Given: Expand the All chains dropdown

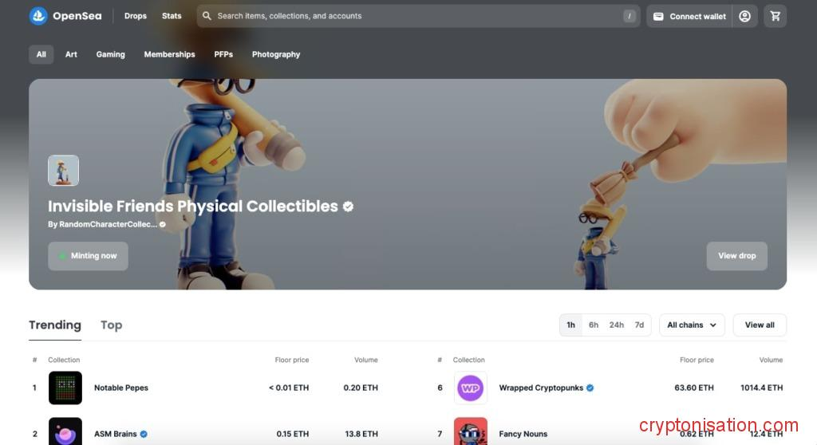Looking at the screenshot, I should pyautogui.click(x=692, y=325).
